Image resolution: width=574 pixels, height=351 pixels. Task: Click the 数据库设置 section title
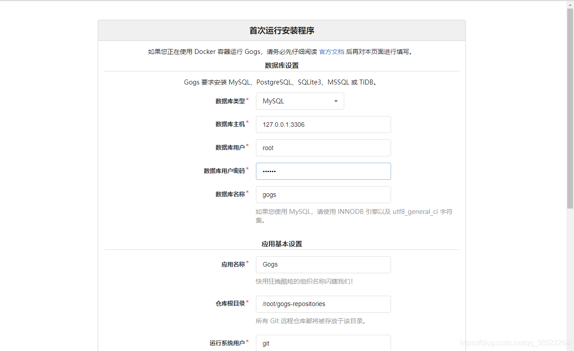282,65
